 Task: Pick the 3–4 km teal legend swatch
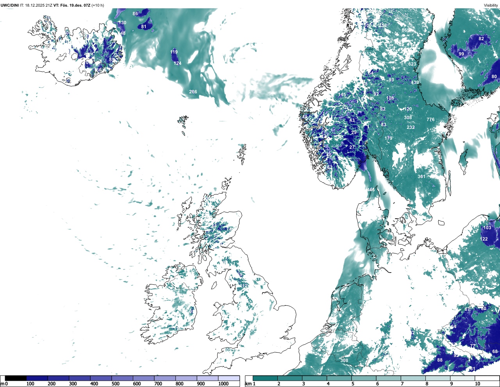(x=315, y=378)
